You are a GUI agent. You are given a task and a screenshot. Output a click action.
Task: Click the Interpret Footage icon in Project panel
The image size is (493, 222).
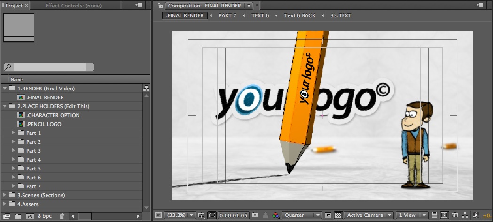coord(7,216)
